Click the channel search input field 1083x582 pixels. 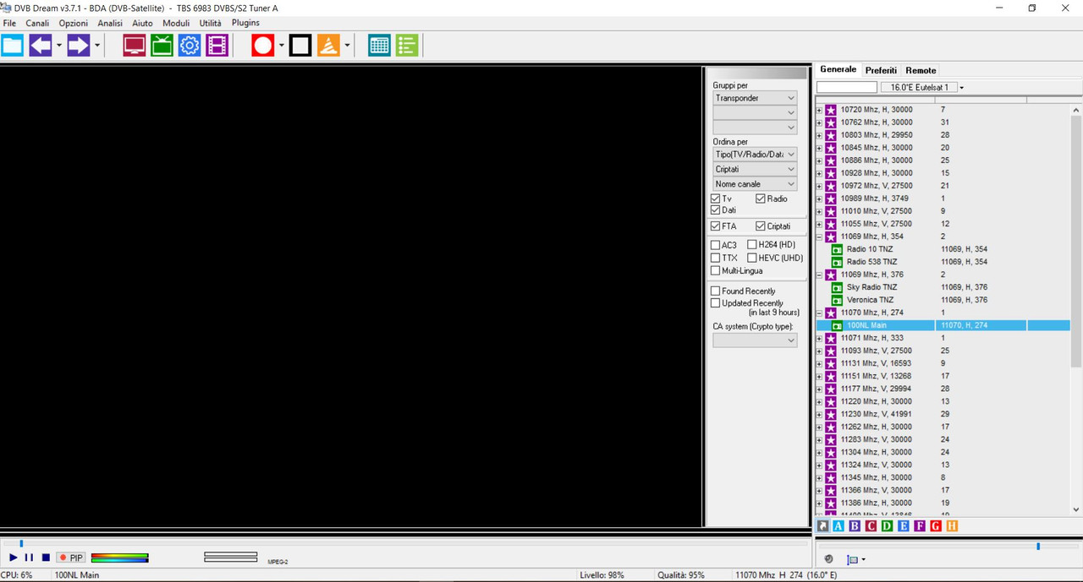click(x=847, y=88)
